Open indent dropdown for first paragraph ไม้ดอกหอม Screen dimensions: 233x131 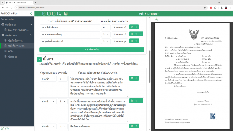tap(62, 79)
